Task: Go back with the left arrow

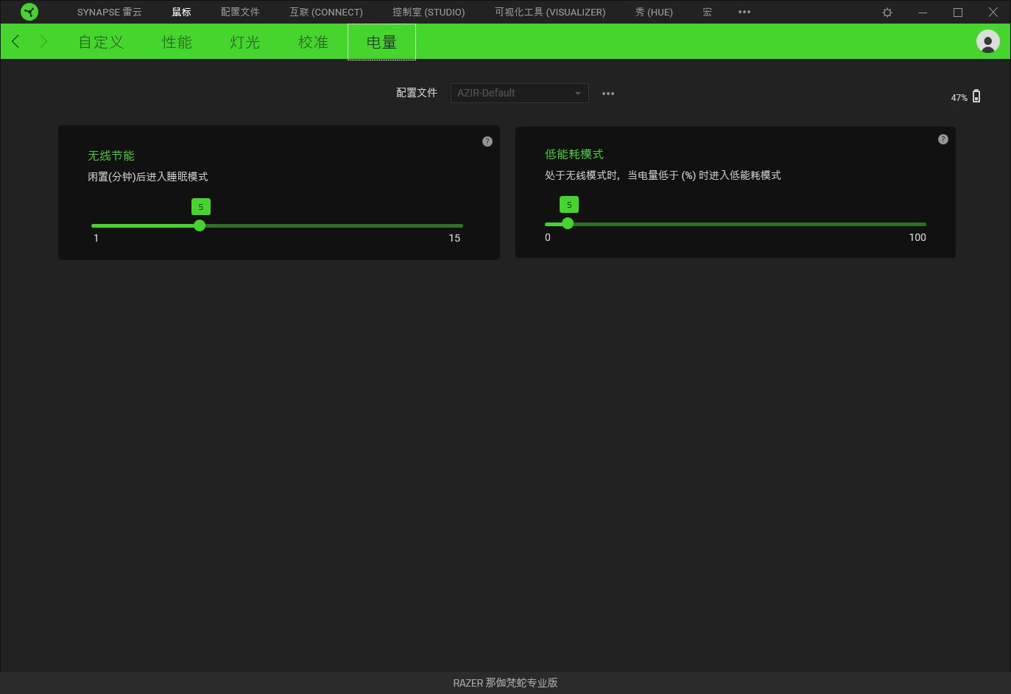Action: 16,41
